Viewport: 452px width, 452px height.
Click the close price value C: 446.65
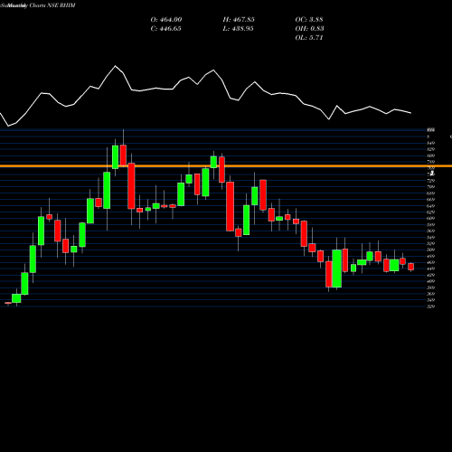click(x=165, y=29)
